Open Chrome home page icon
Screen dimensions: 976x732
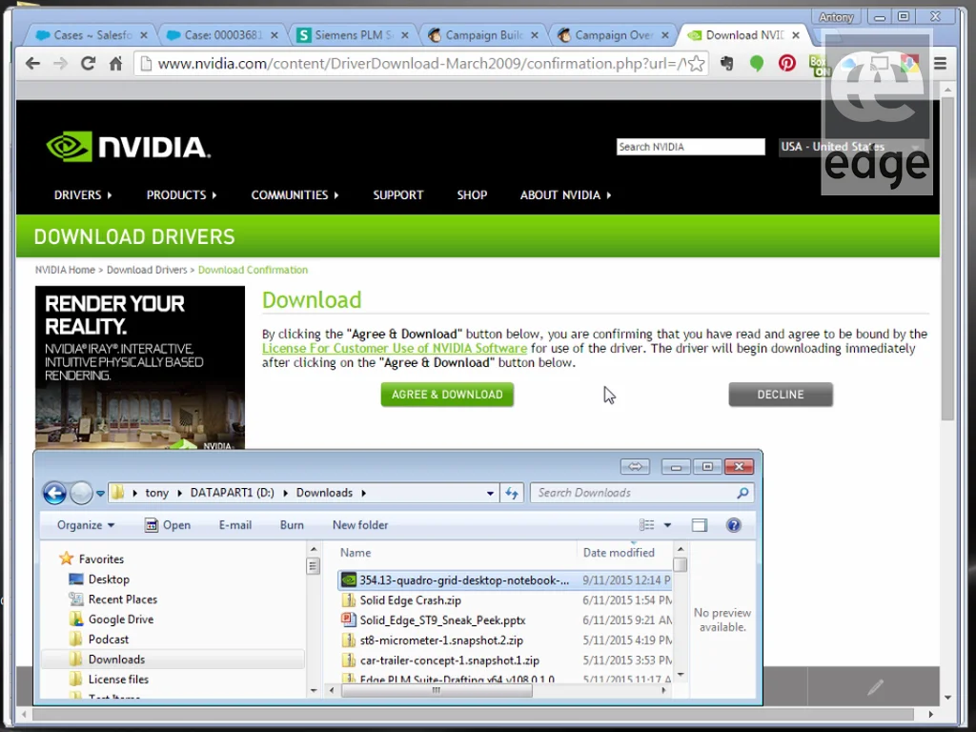[115, 63]
